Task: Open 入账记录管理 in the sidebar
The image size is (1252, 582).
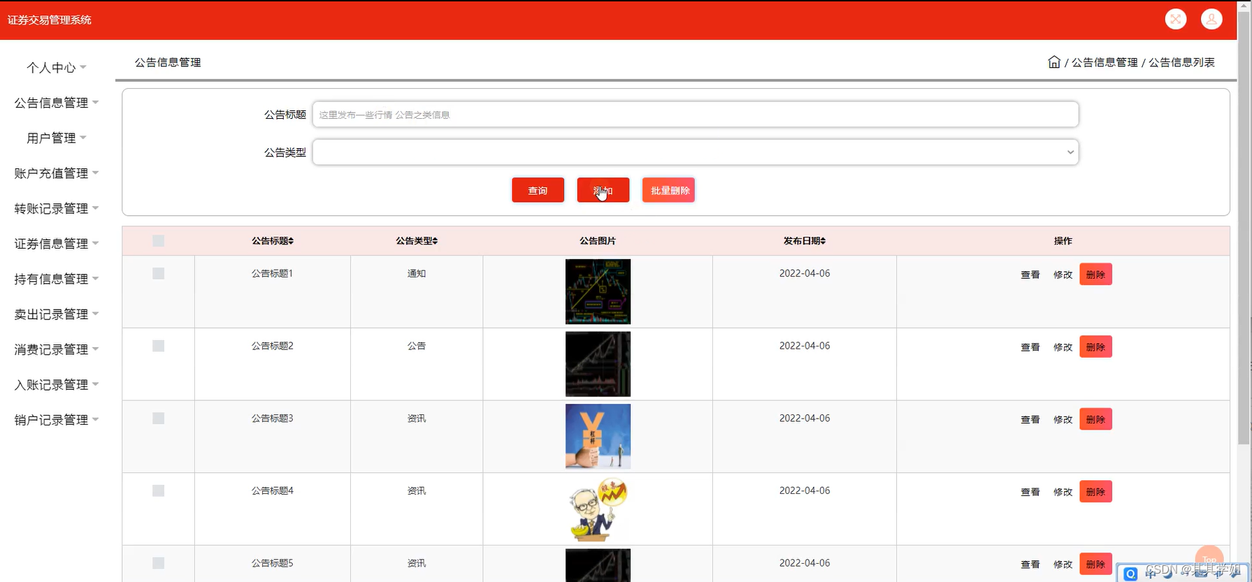Action: tap(56, 385)
